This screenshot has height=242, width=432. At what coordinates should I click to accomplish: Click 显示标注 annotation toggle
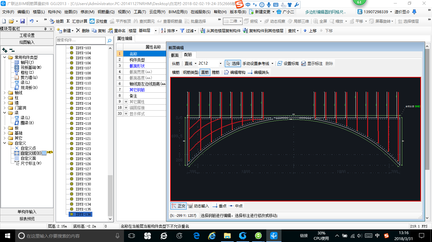click(x=312, y=63)
